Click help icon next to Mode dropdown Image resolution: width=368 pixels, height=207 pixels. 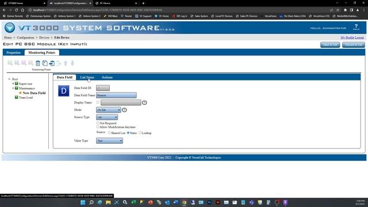[x=124, y=110]
